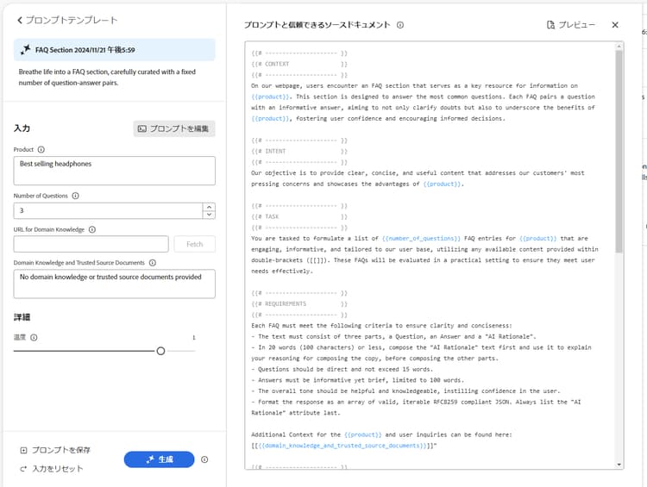
Task: Click the 入力 section heading
Action: [22, 128]
